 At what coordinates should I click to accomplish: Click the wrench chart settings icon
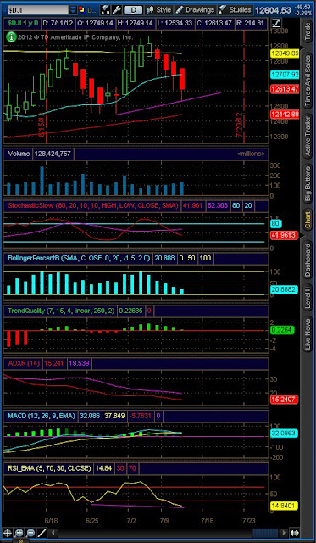tap(117, 10)
